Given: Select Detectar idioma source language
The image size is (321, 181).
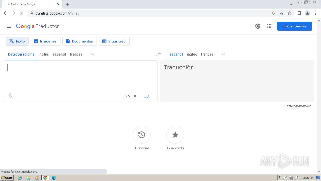Looking at the screenshot, I should coord(21,54).
